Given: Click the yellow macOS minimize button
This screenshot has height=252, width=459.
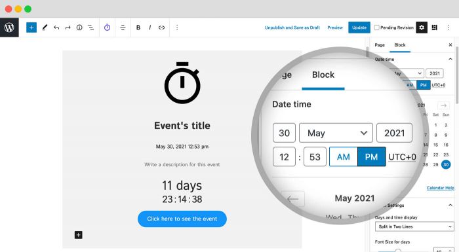Looking at the screenshot, I should [18, 9].
